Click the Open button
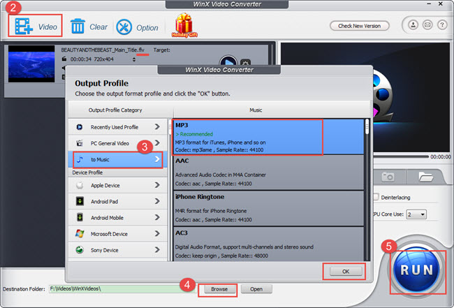 click(256, 289)
